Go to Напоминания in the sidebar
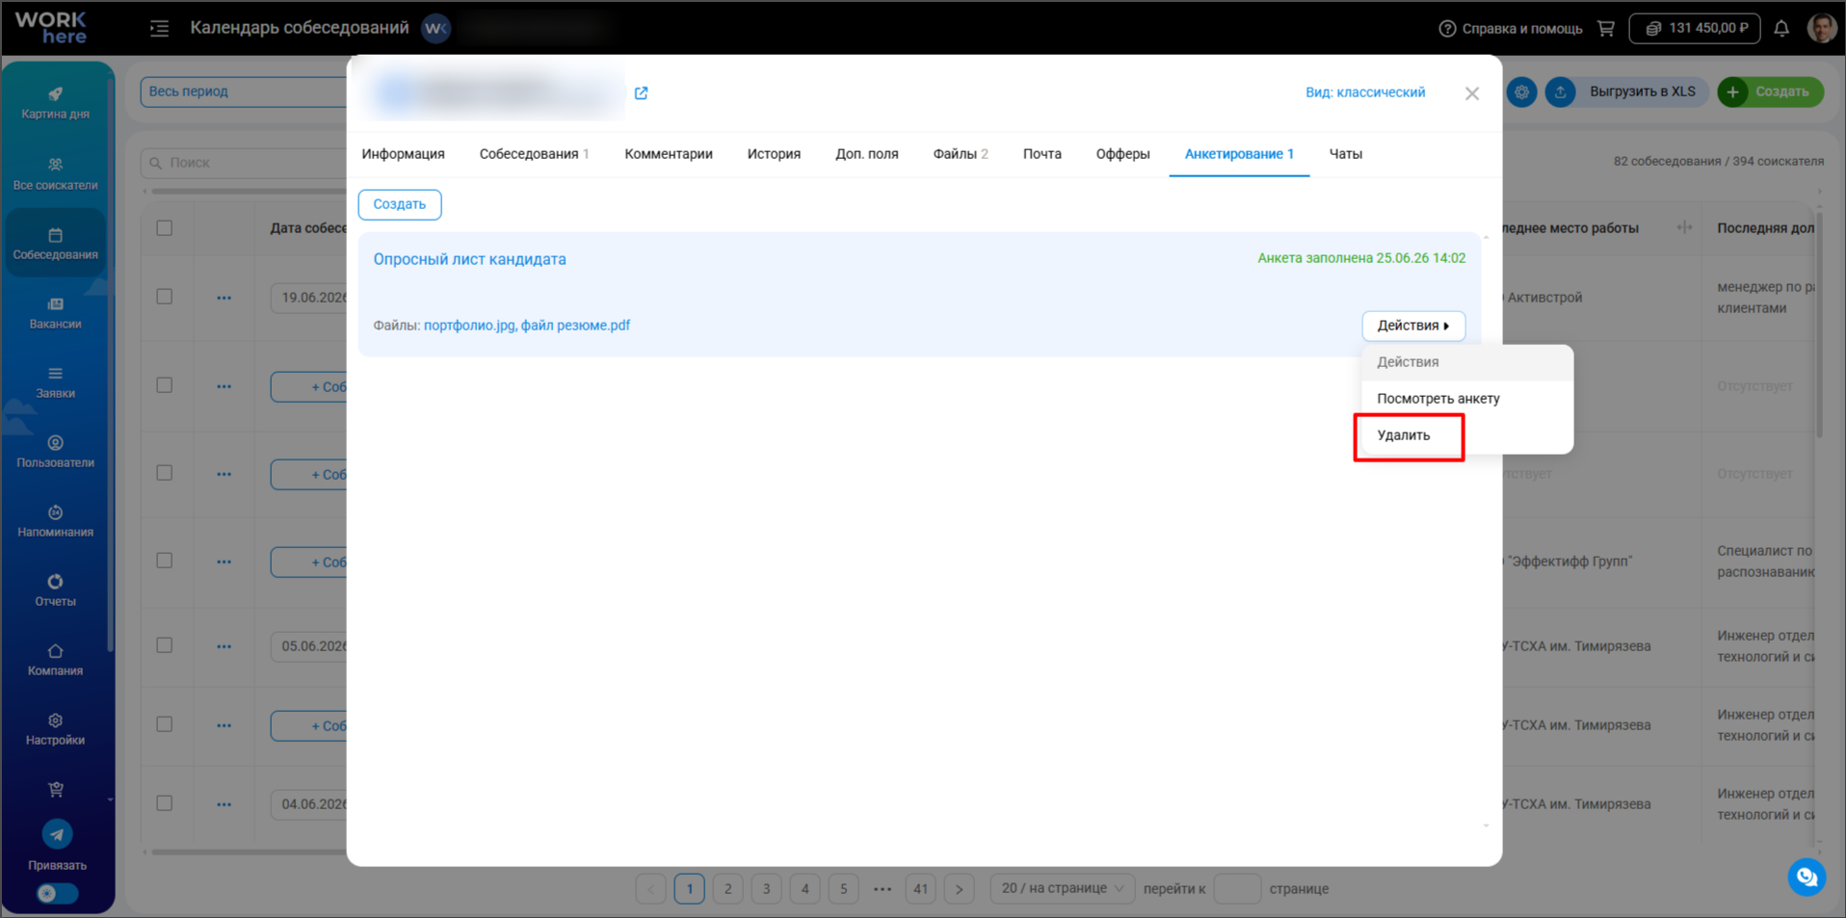 tap(55, 521)
